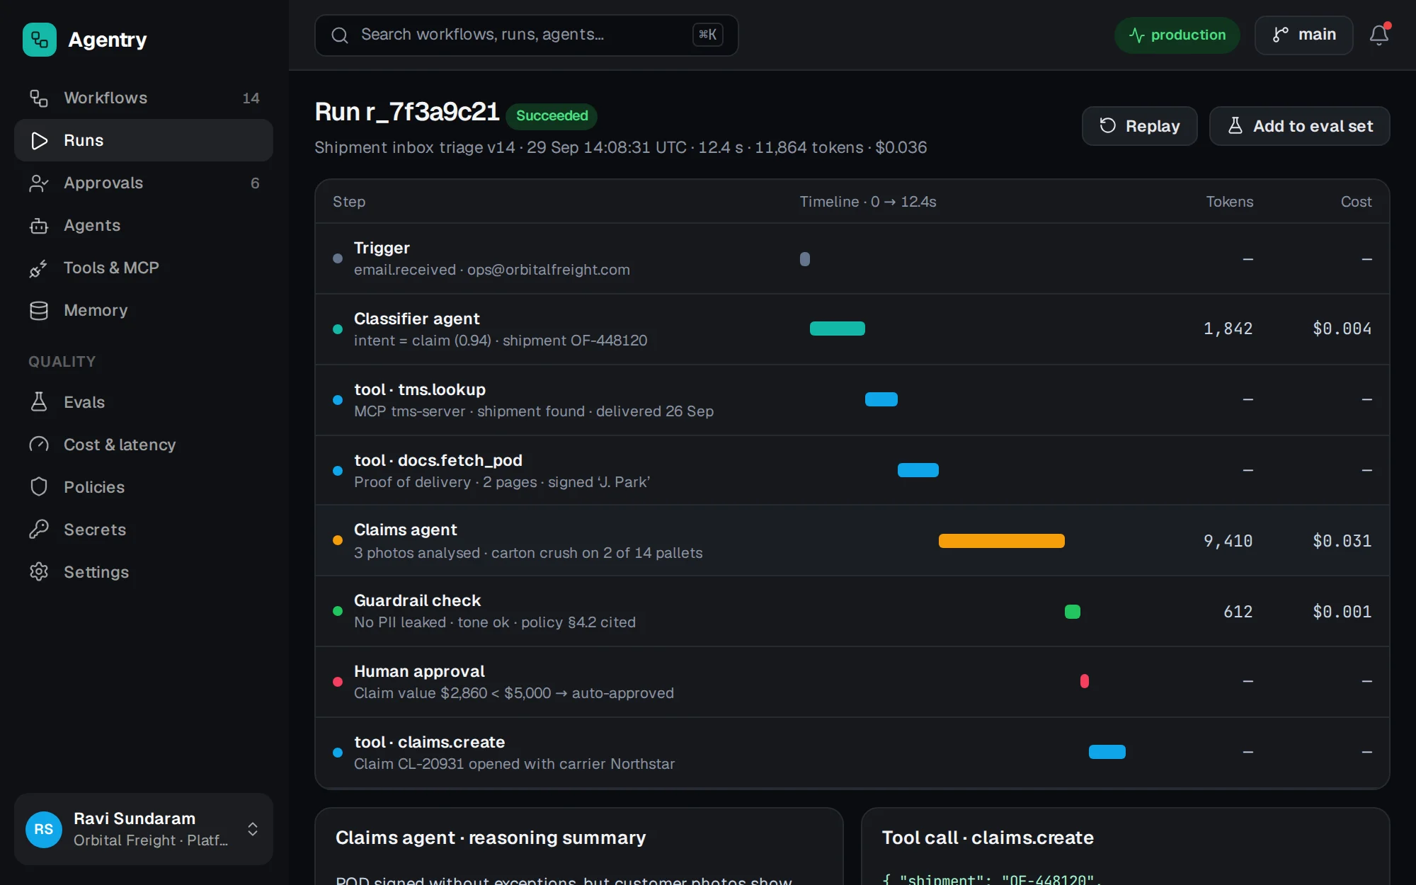The width and height of the screenshot is (1416, 885).
Task: Select the Guardrail check step
Action: (x=852, y=611)
